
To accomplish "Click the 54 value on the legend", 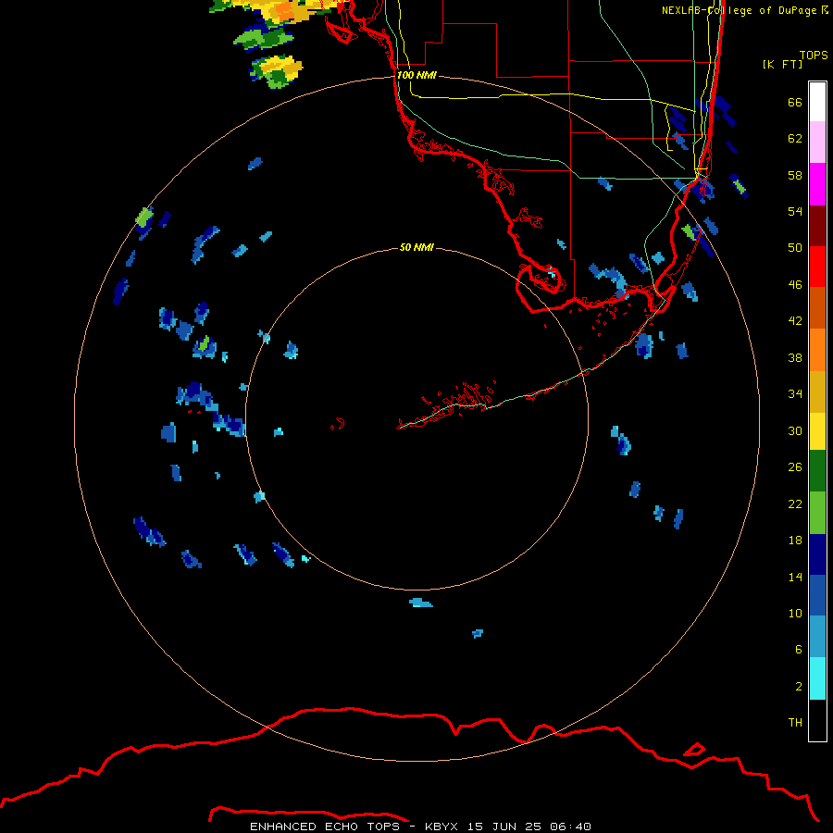I will (x=795, y=211).
